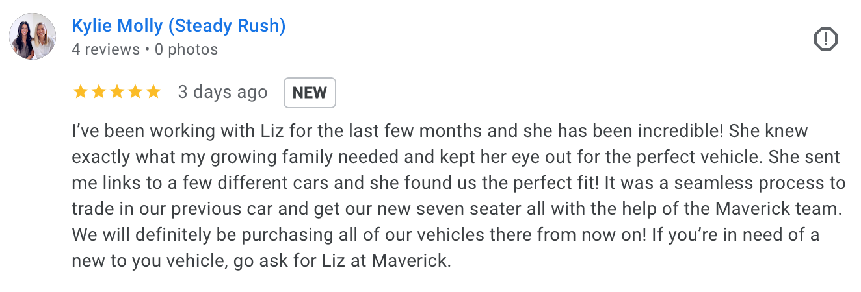861x292 pixels.
Task: Click the report review flag icon
Action: tap(825, 40)
